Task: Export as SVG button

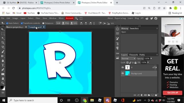Action: click(x=74, y=23)
